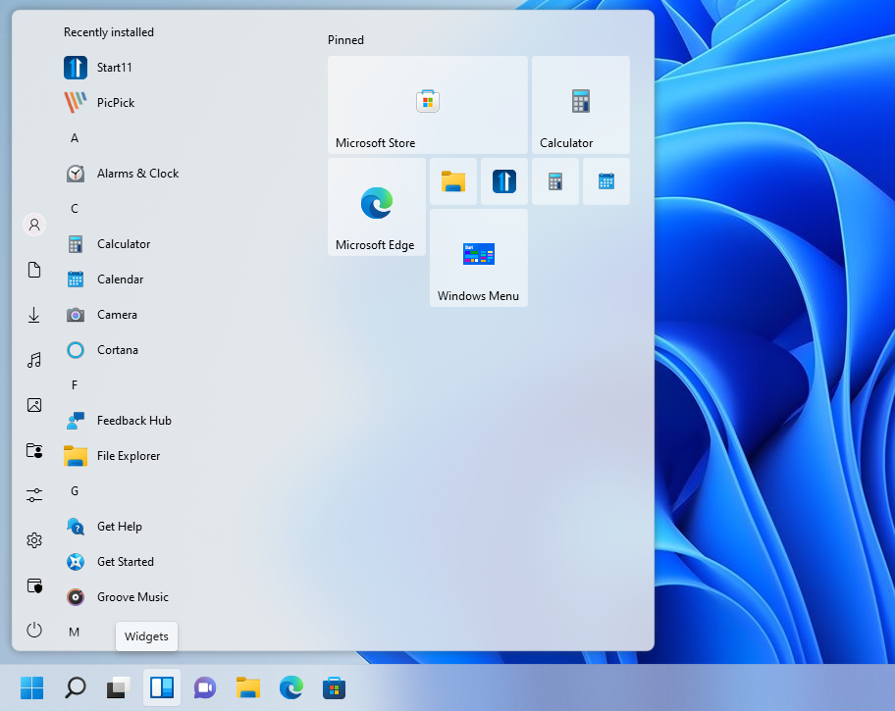895x711 pixels.
Task: Open the Windows Menu pinned tile
Action: pos(478,258)
